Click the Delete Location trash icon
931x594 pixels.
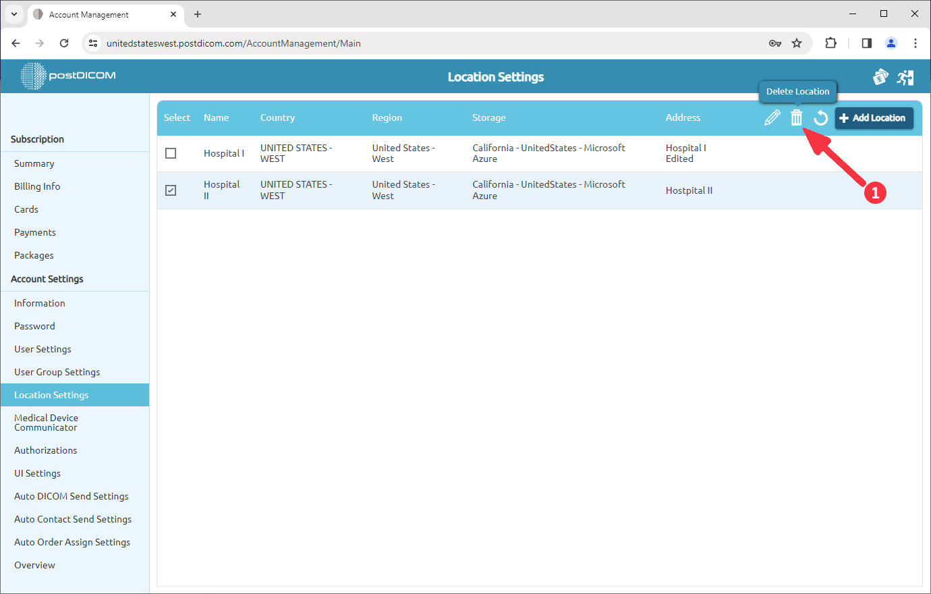click(x=797, y=117)
